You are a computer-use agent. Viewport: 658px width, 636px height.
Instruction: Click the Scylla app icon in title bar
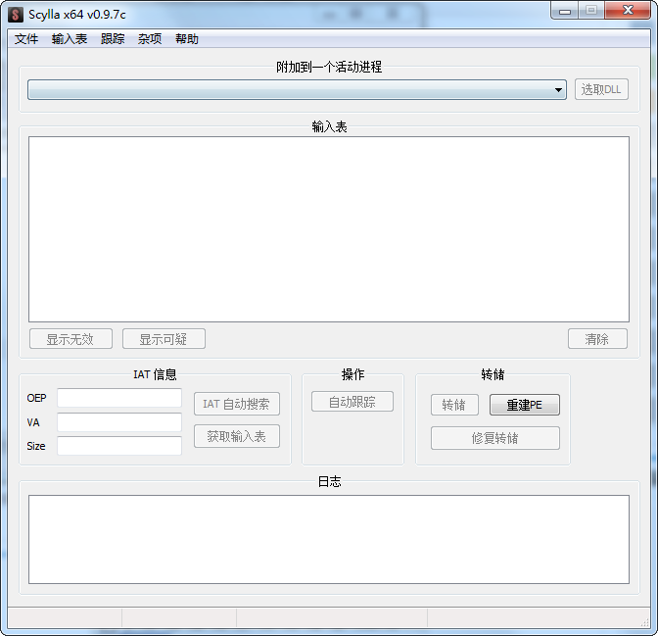pos(16,15)
